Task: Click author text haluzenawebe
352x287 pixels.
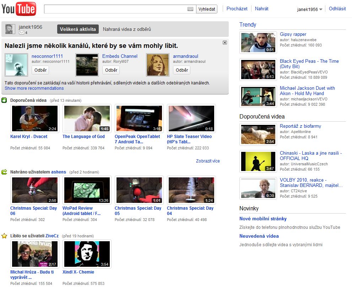Action: pos(303,40)
